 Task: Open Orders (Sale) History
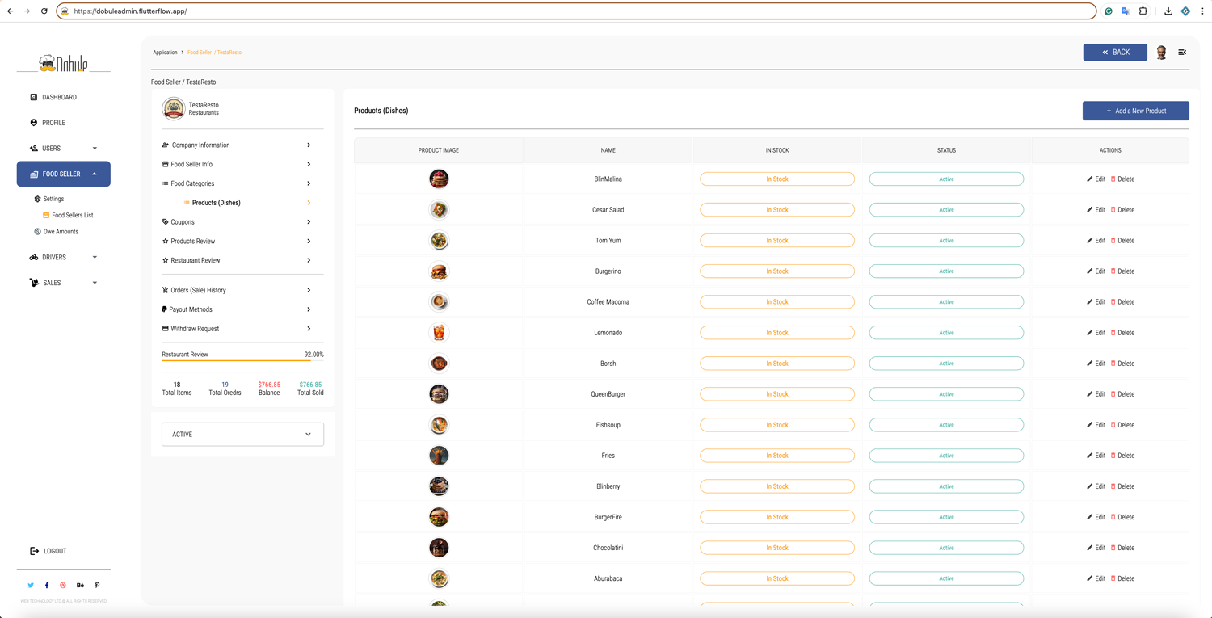(x=237, y=290)
